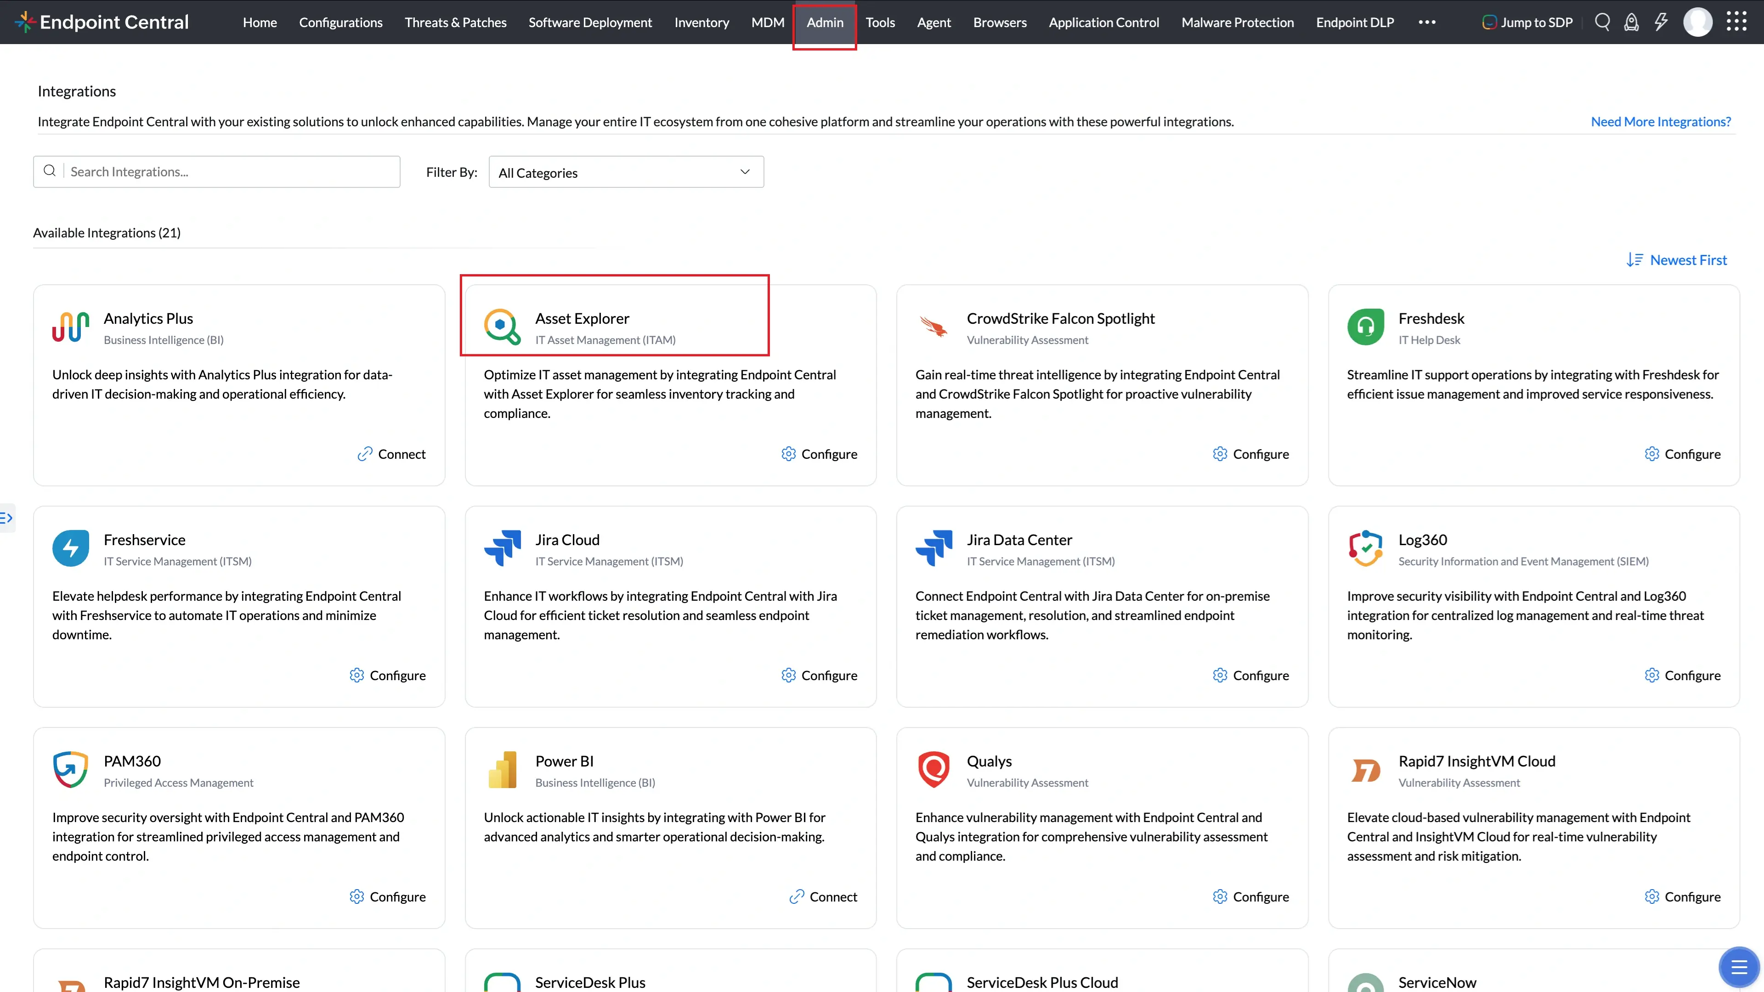Select the Admin tab

[825, 22]
